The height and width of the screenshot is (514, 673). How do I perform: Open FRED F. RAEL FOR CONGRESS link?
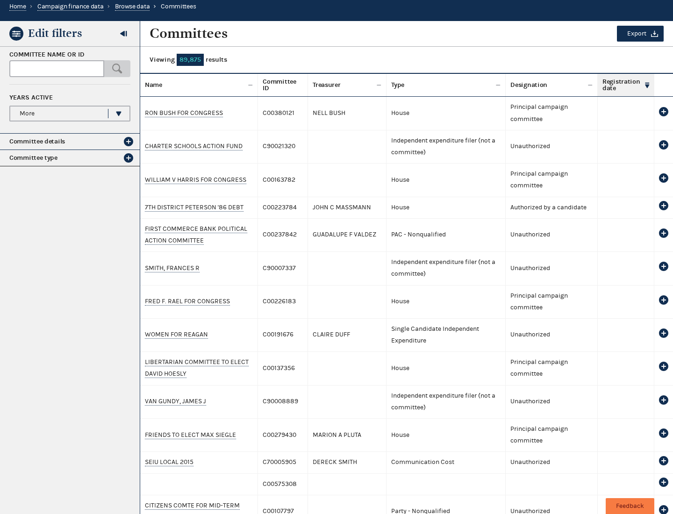[187, 301]
